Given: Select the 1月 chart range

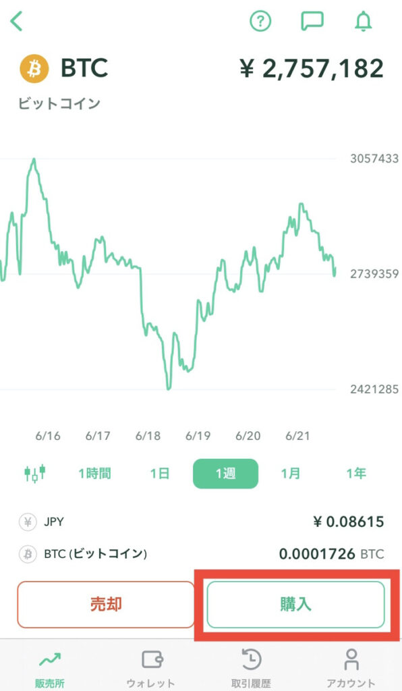Looking at the screenshot, I should [291, 474].
